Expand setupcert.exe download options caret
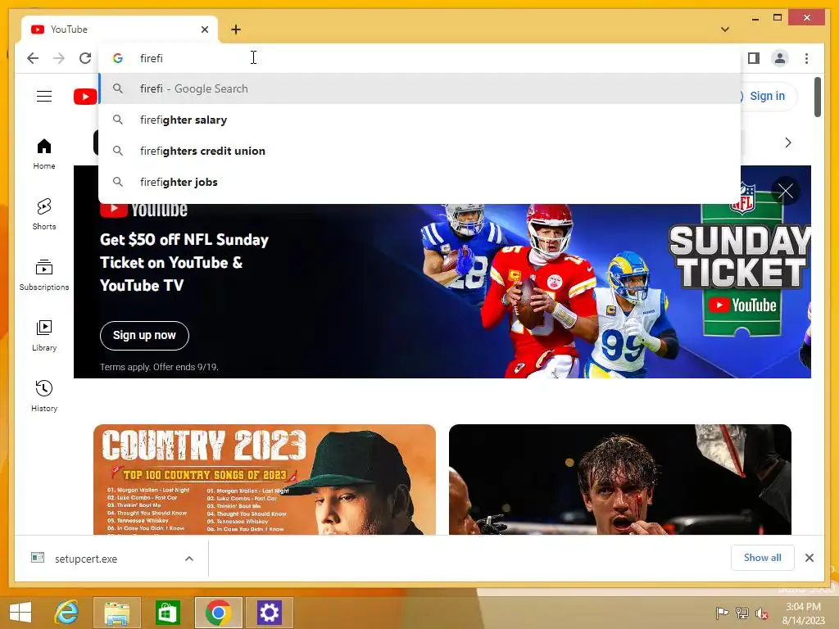The image size is (839, 629). [x=189, y=559]
